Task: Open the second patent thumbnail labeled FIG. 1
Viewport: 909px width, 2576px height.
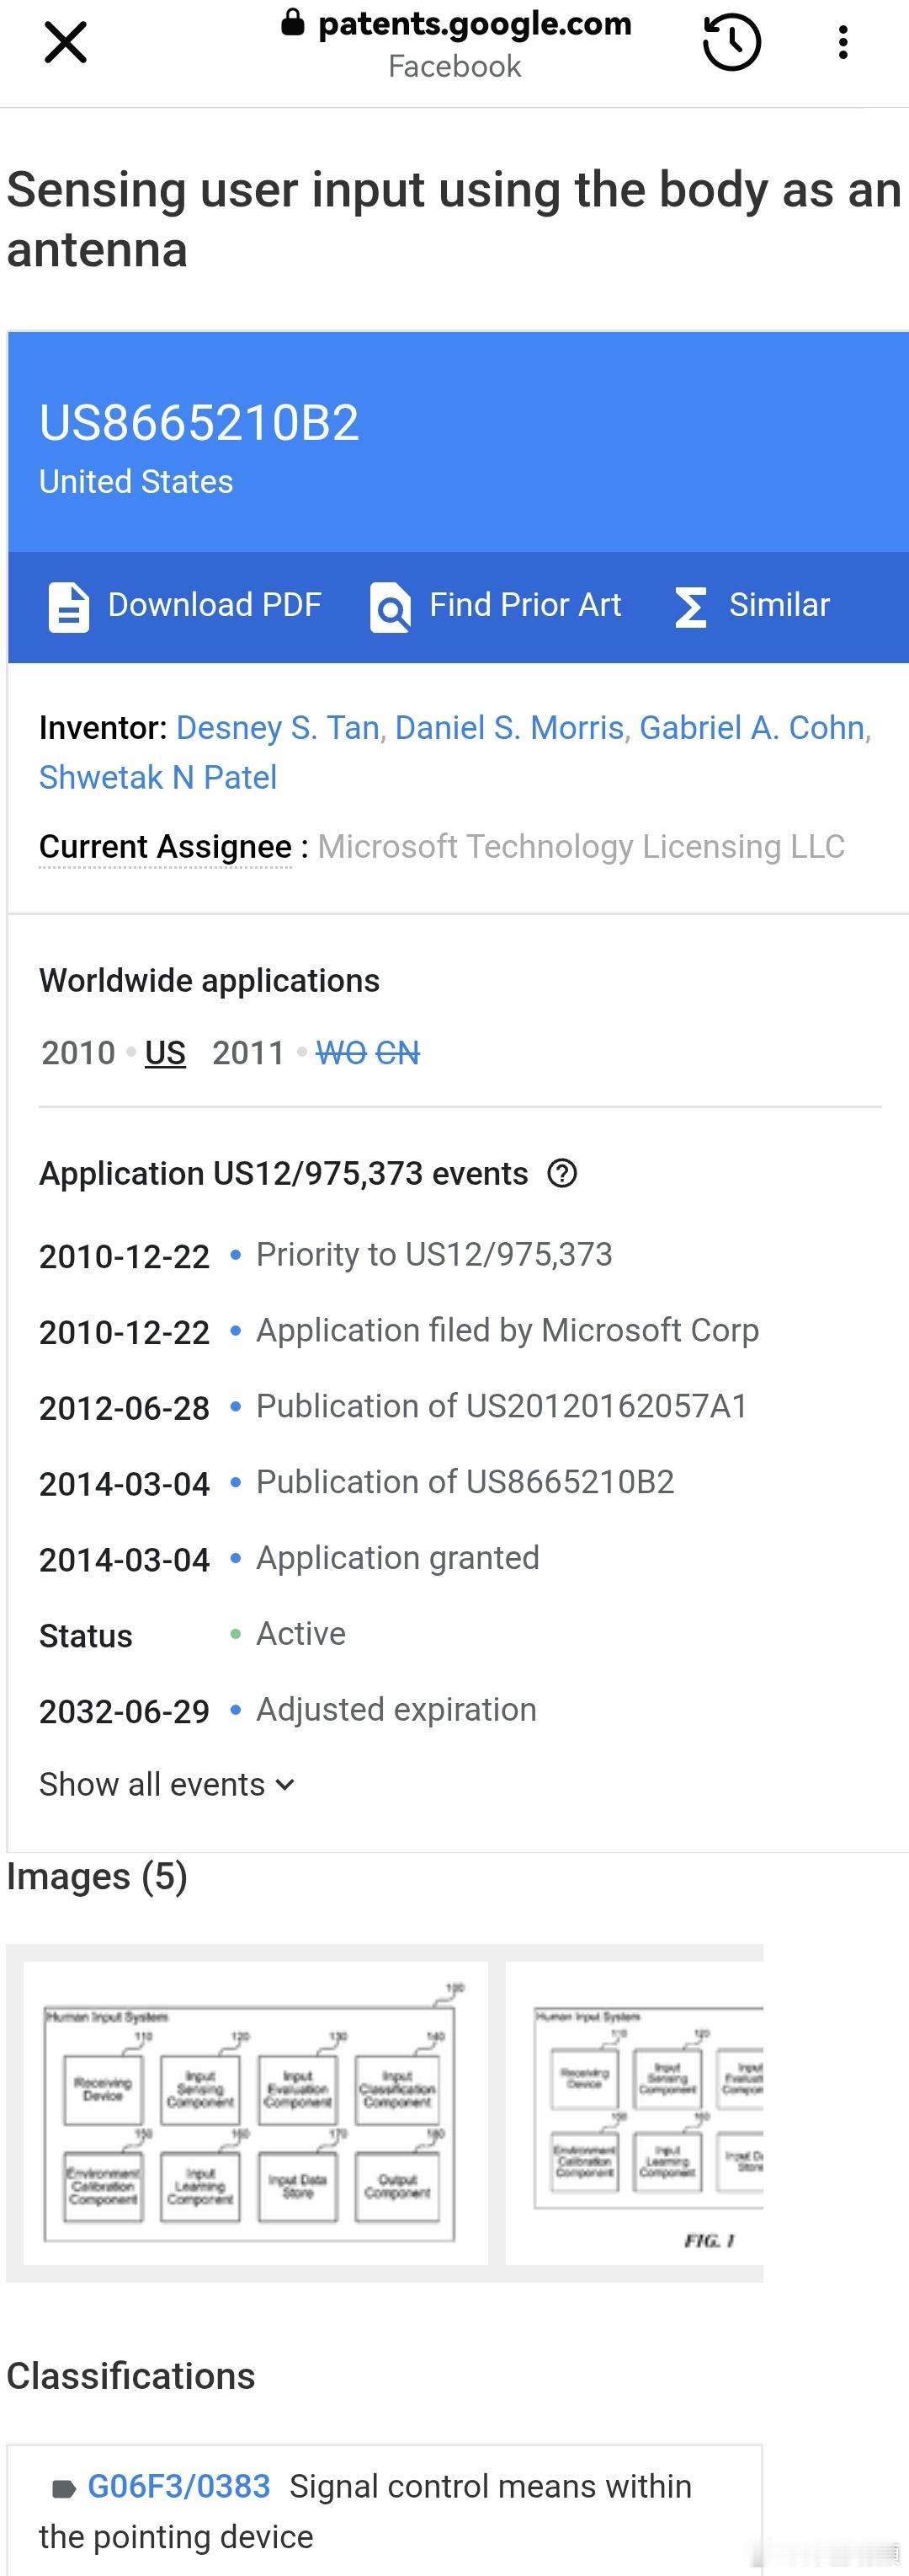Action: [635, 2112]
